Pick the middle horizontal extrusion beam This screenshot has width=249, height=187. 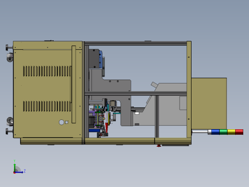pyautogui.click(x=136, y=93)
